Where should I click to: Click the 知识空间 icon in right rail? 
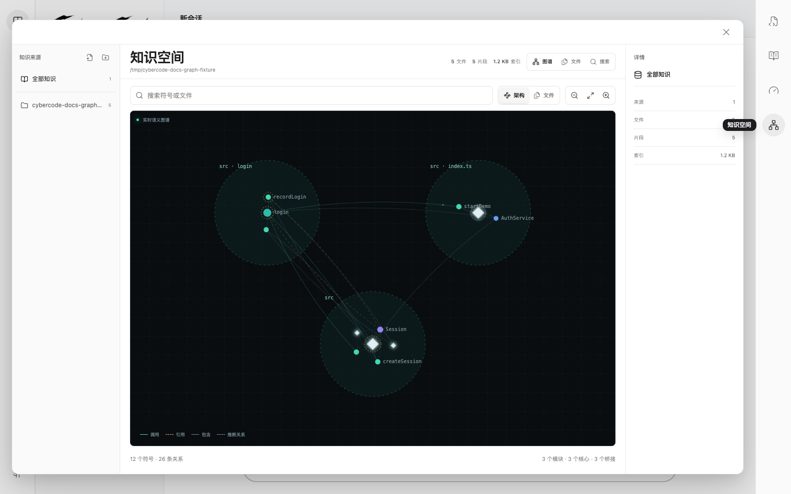click(x=774, y=125)
